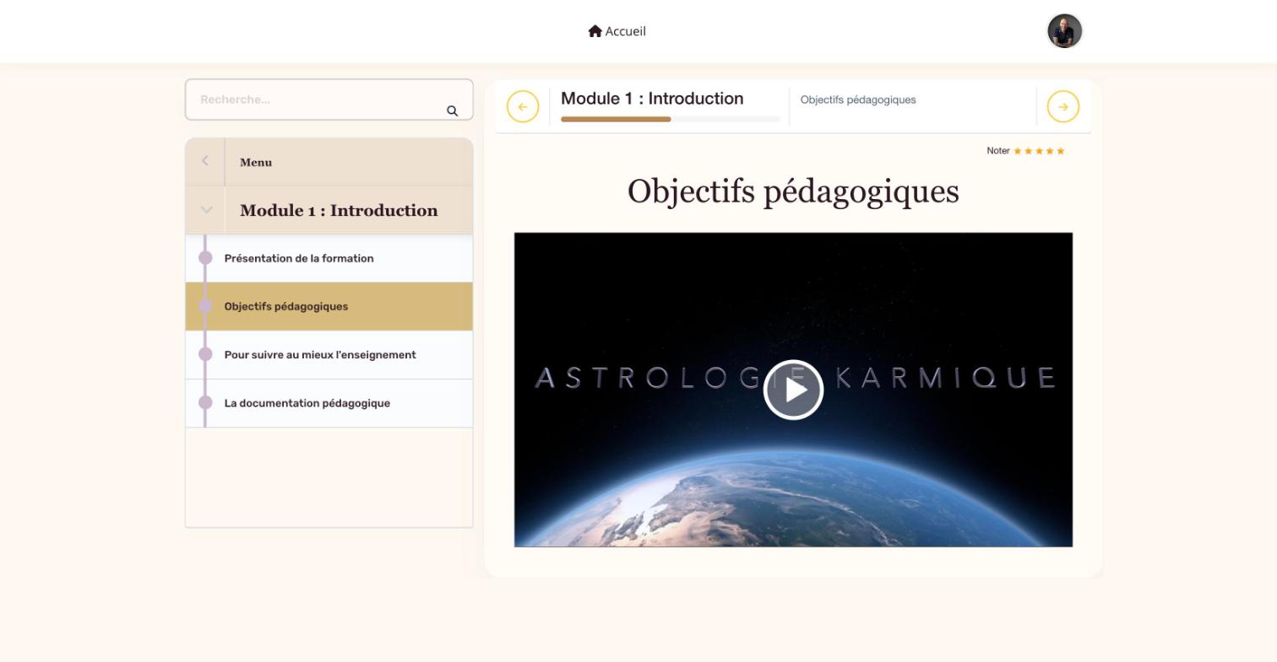Click the module progress bar
Image resolution: width=1277 pixels, height=662 pixels.
click(671, 119)
